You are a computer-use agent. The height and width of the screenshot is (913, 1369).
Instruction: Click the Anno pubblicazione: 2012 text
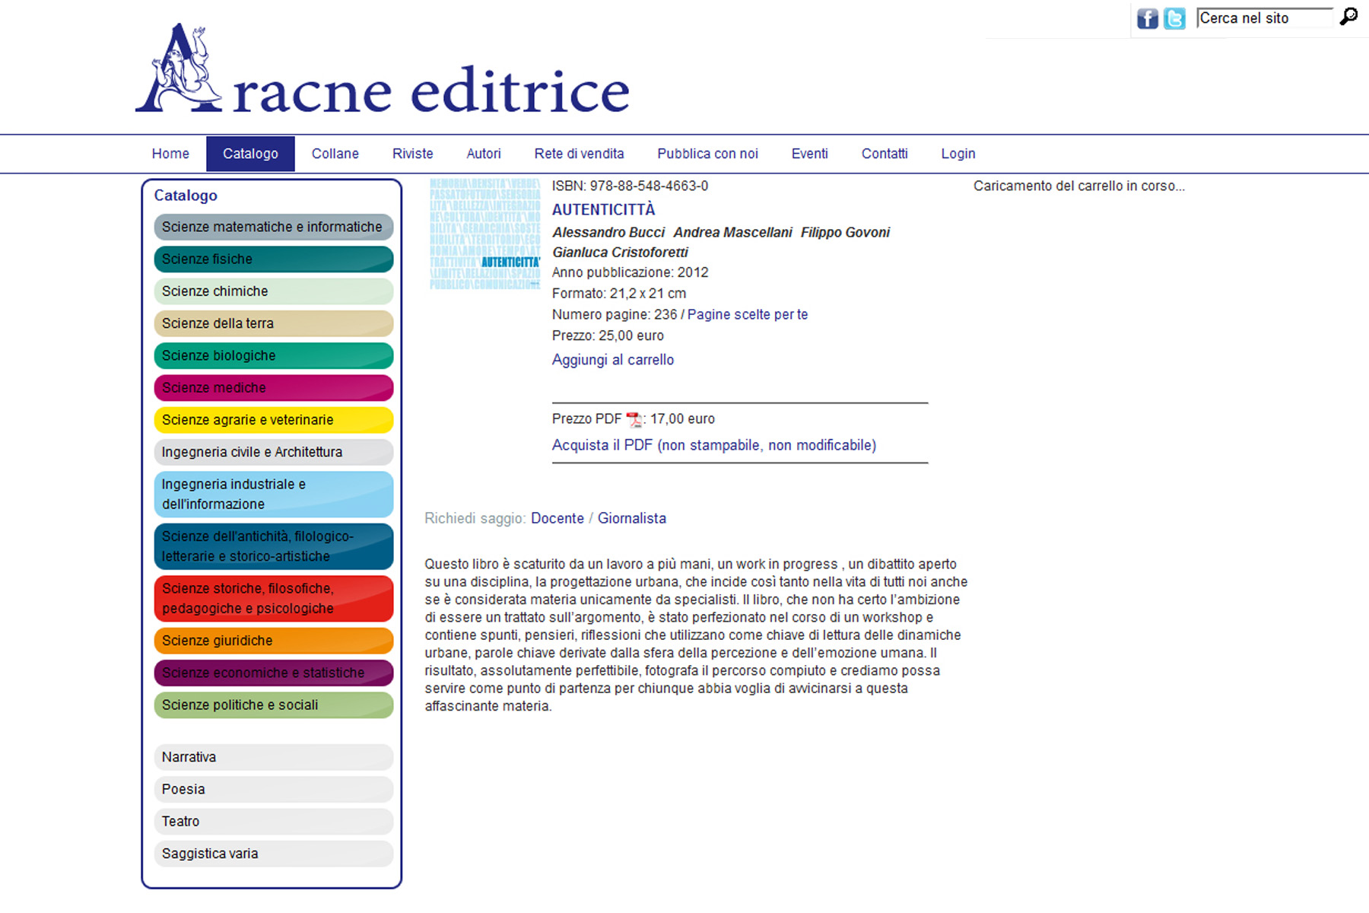point(630,272)
